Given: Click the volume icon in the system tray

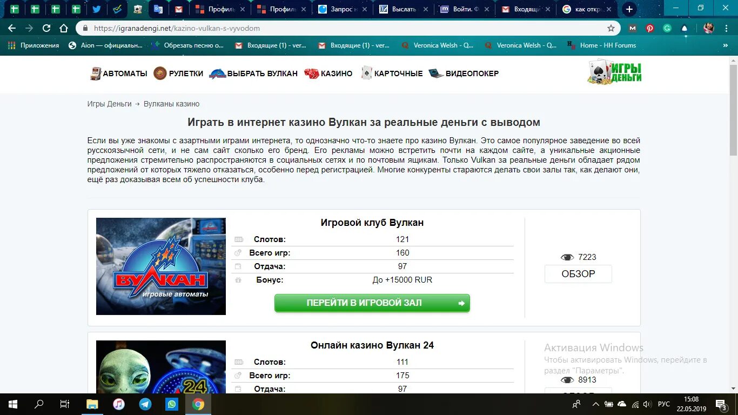Looking at the screenshot, I should [x=648, y=404].
